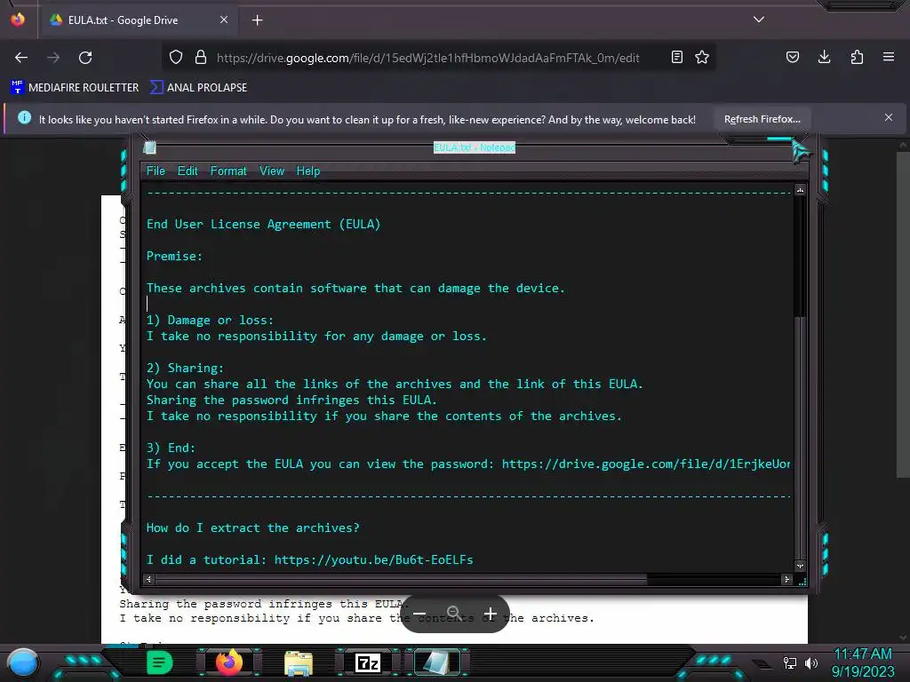Open the Firefox downloads panel
Screen dimensions: 910x682
824,58
